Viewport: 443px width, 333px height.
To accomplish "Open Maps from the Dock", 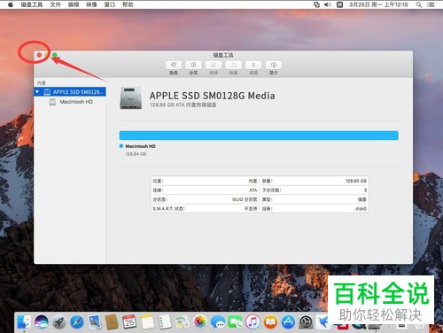I will pos(183,321).
